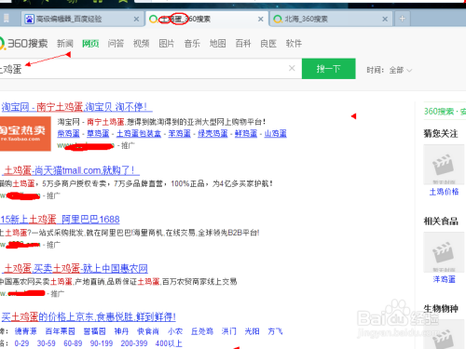466x349 pixels.
Task: Select the 小农 brand filter
Action: click(x=175, y=331)
